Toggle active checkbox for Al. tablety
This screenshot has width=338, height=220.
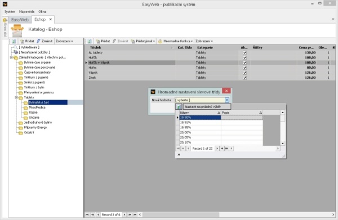(x=244, y=52)
